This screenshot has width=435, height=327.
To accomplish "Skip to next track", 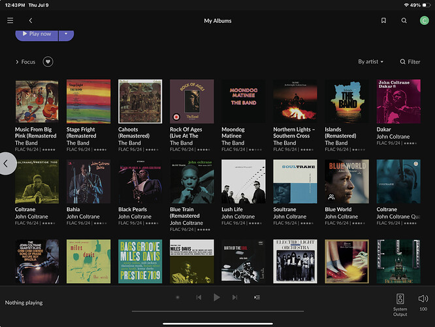I will 234,298.
